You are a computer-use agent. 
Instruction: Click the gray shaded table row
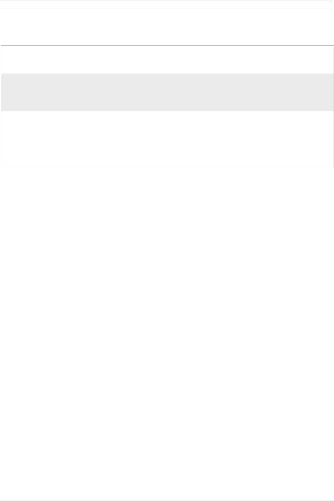point(167,92)
